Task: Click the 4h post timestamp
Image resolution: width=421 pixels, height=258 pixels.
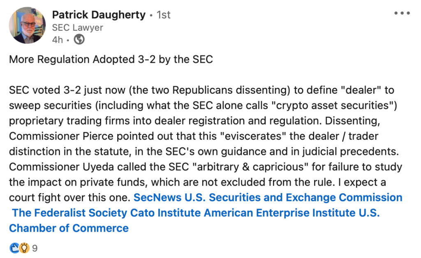Action: coord(57,39)
